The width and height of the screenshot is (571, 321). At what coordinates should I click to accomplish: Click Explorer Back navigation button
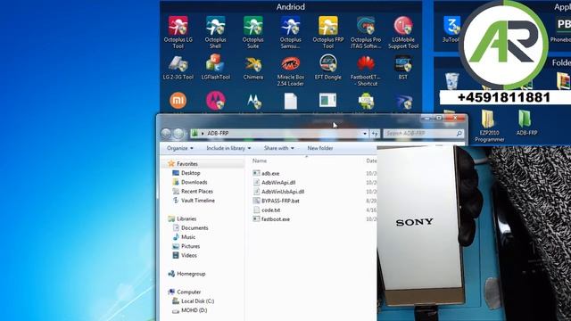click(166, 134)
